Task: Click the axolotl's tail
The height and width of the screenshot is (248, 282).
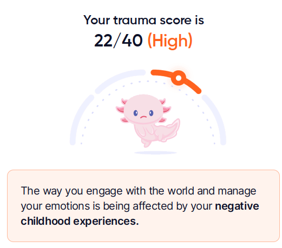Action: tap(168, 130)
